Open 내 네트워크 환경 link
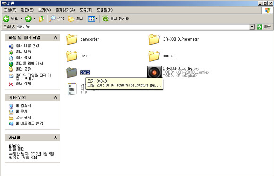The width and height of the screenshot is (274, 176). (29, 123)
